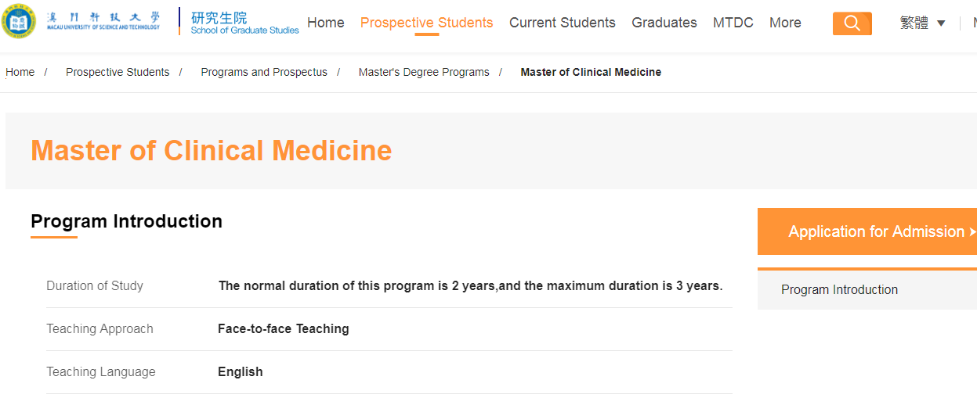
Task: Click the Home breadcrumb link
Action: [20, 72]
